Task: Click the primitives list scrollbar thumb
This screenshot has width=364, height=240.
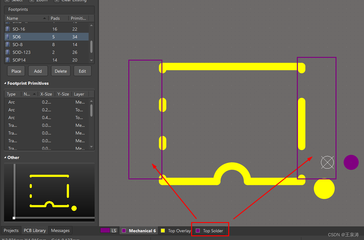Action: (x=91, y=110)
